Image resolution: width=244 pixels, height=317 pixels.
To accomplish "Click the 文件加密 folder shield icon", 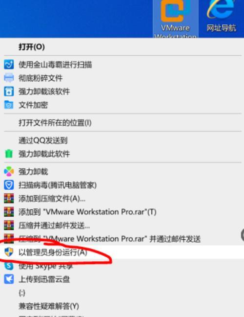I will pos(9,105).
